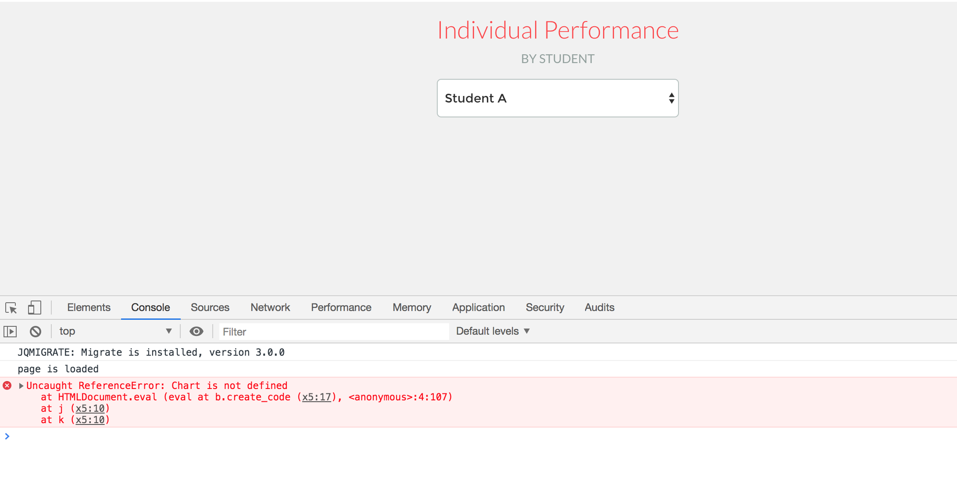Screen dimensions: 957x495
Task: Click the inspect element picker icon
Action: point(11,308)
